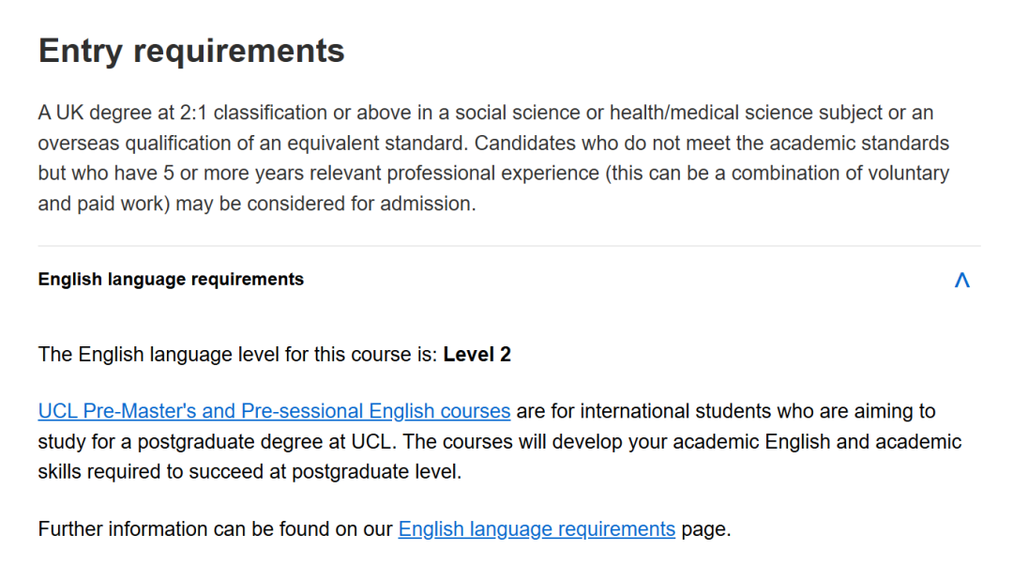The width and height of the screenshot is (1013, 565).
Task: Collapse the English language requirements chevron
Action: coord(961,280)
